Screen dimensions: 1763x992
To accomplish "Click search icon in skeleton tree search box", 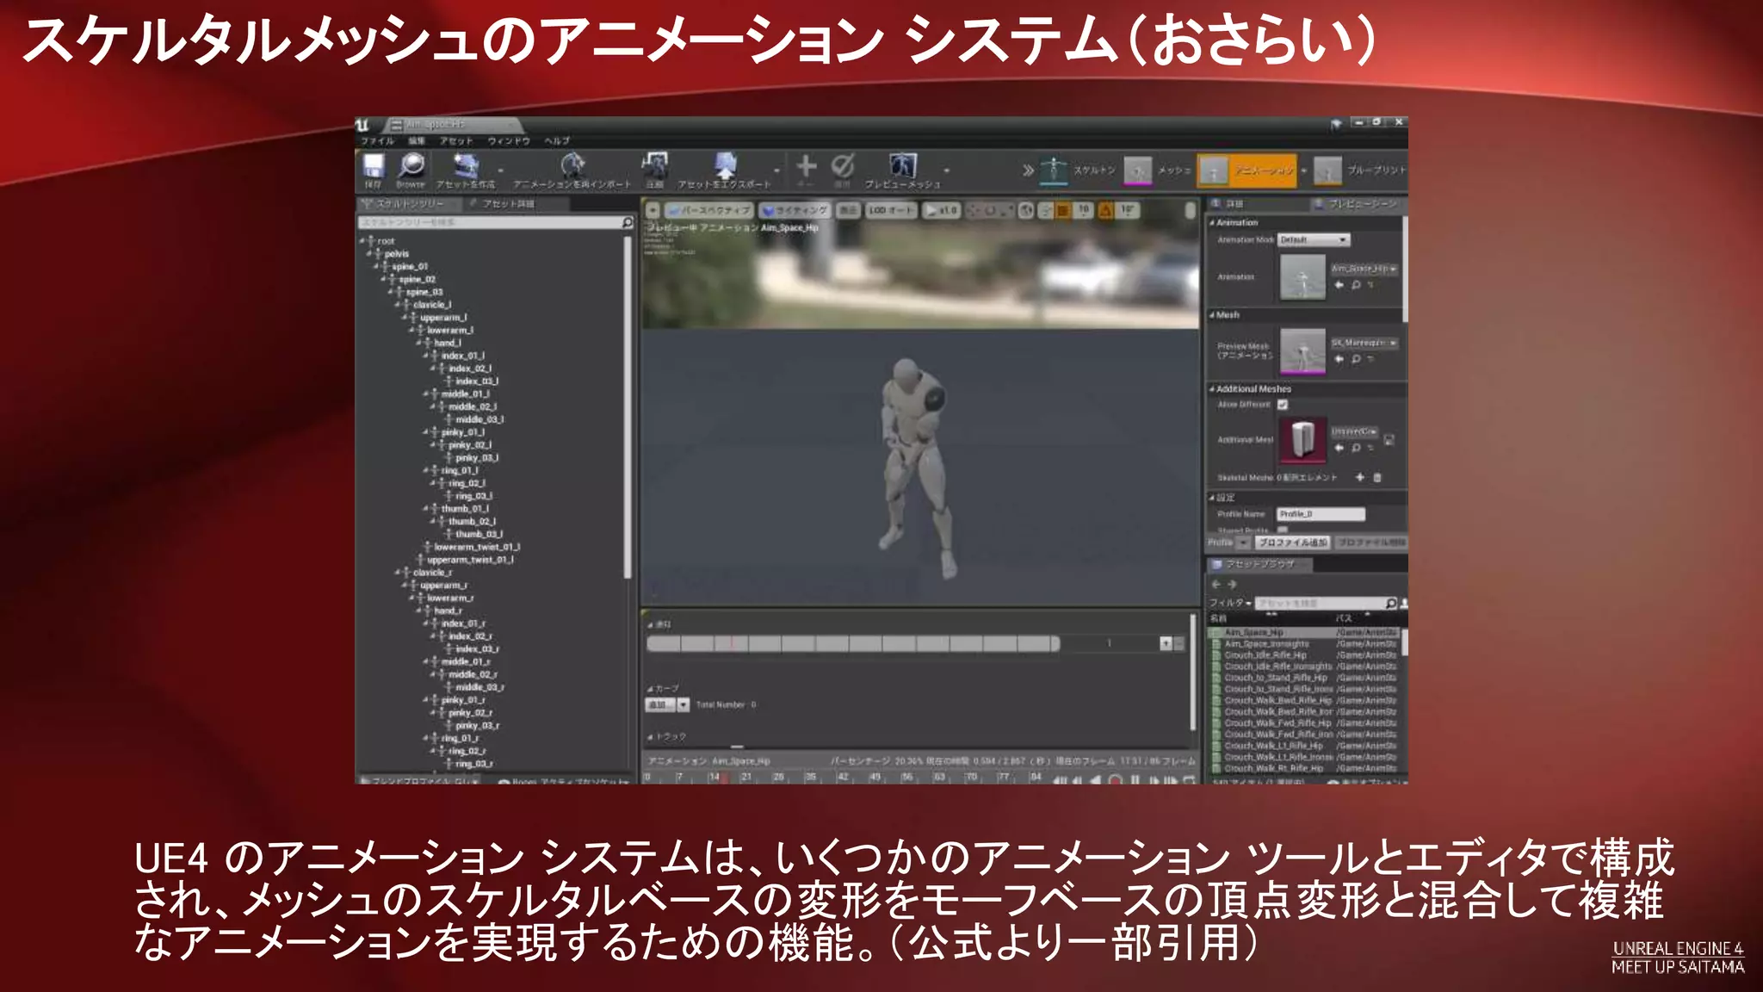I will pos(628,222).
